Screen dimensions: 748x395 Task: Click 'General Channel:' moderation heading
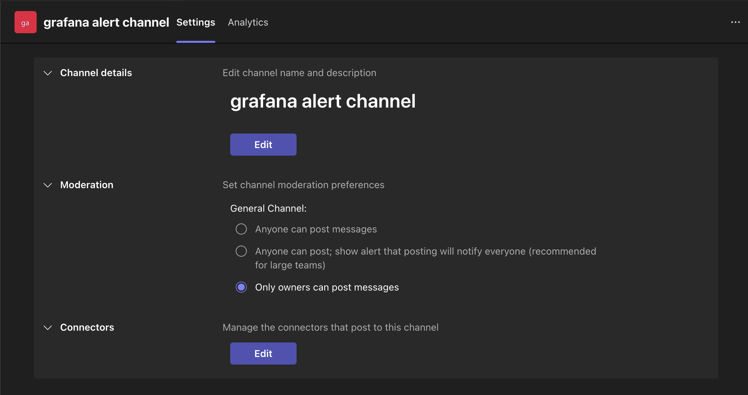(268, 208)
